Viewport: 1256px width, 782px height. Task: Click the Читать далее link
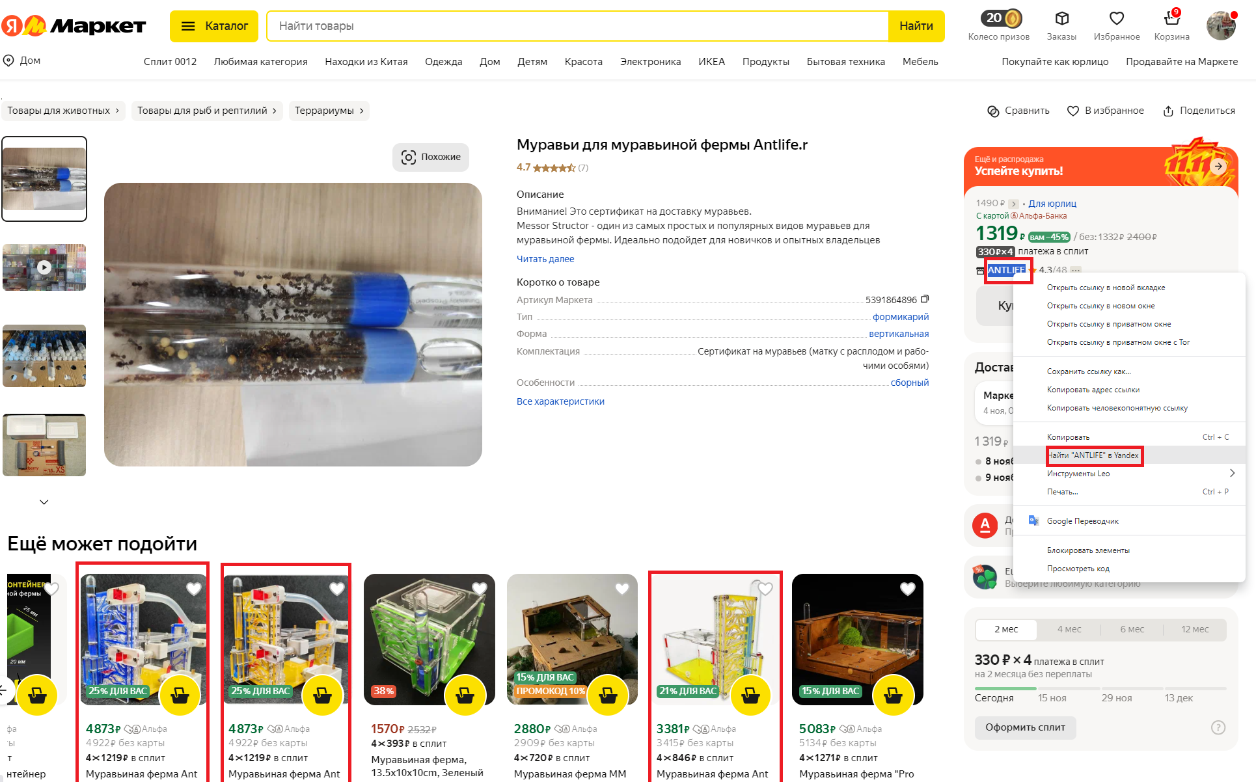[545, 259]
